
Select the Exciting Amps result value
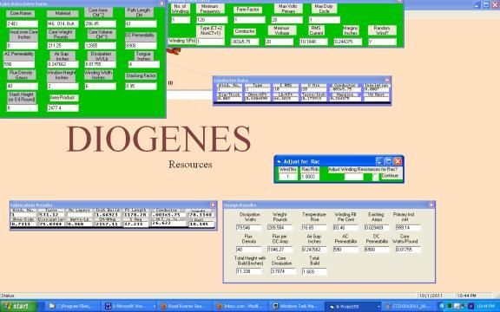coord(377,228)
